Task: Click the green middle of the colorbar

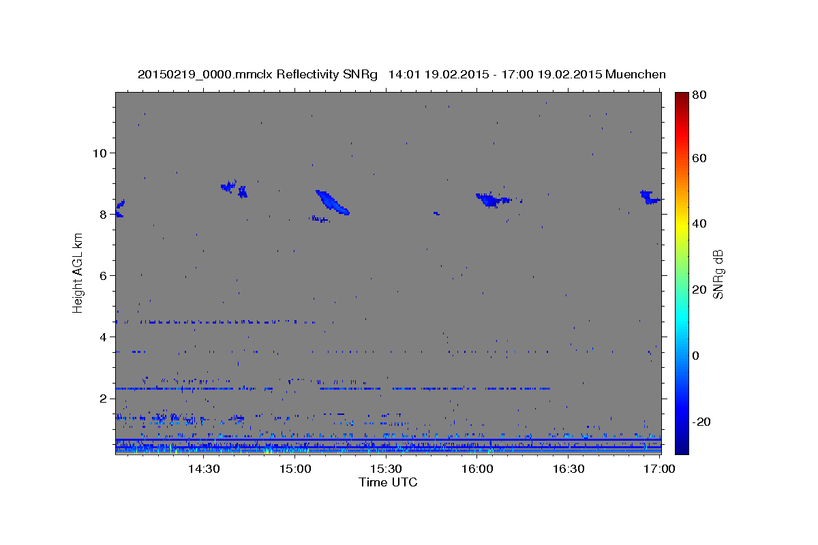Action: (682, 272)
